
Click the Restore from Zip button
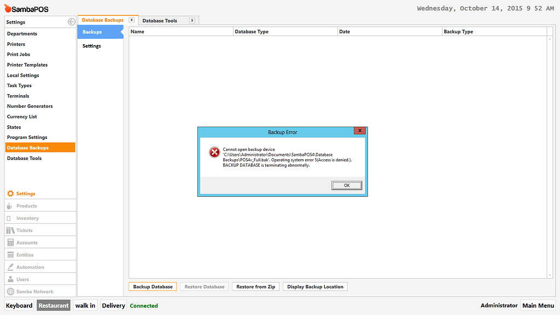(256, 287)
